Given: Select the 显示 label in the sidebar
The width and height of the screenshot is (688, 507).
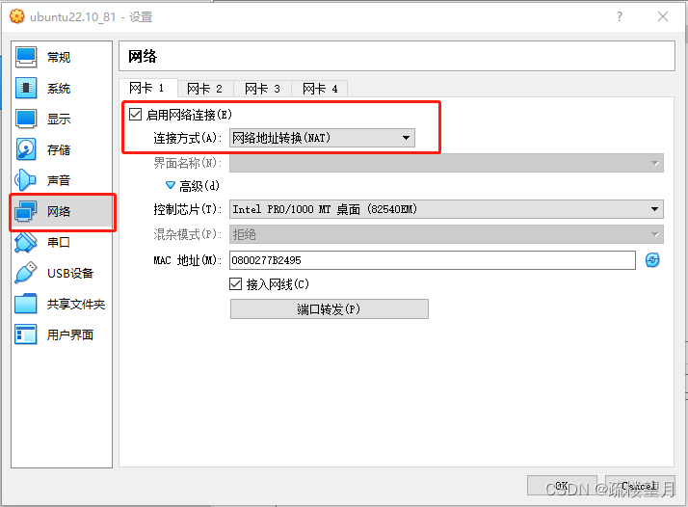Looking at the screenshot, I should tap(59, 119).
